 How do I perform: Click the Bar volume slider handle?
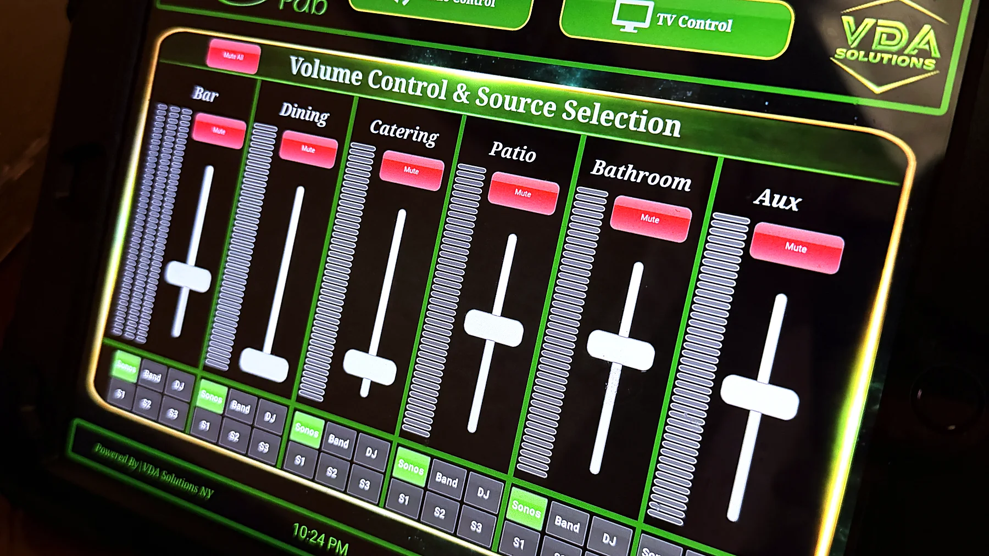pyautogui.click(x=188, y=277)
